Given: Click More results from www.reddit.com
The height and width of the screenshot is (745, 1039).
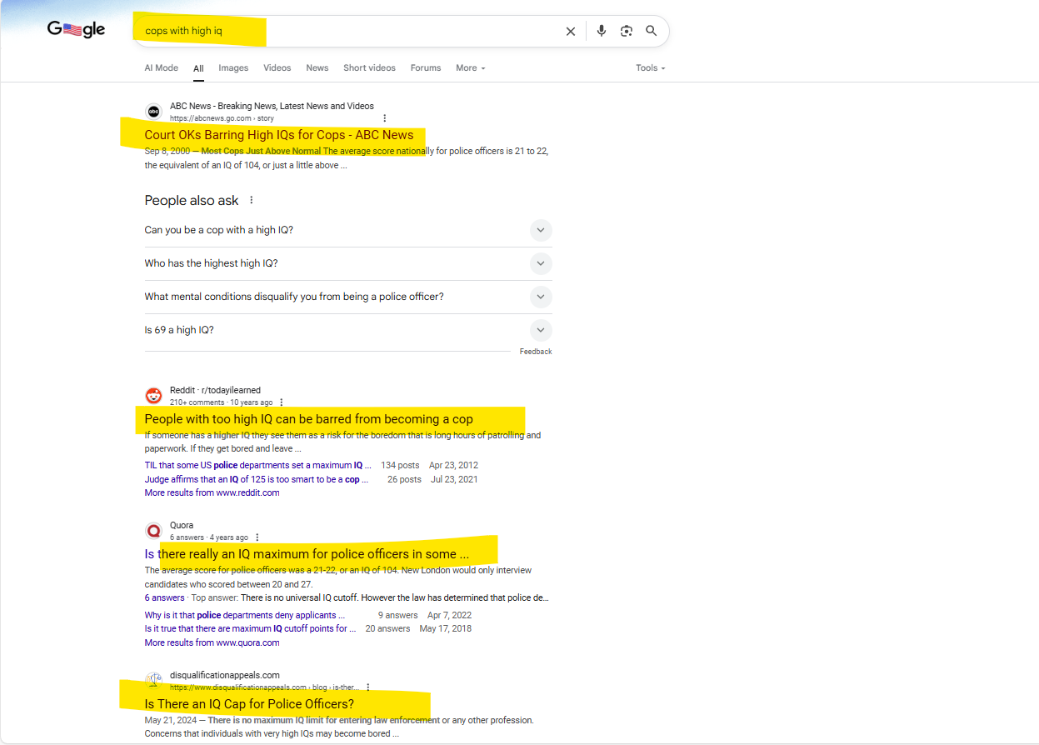Looking at the screenshot, I should point(212,493).
